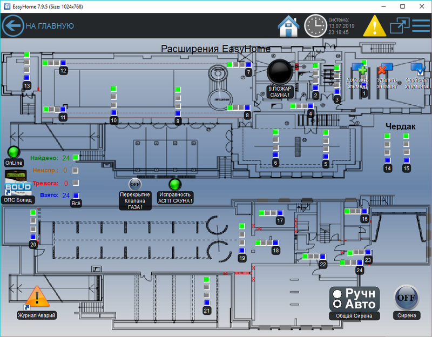The height and width of the screenshot is (337, 432).
Task: Click the Удалить элемент icon
Action: [386, 69]
